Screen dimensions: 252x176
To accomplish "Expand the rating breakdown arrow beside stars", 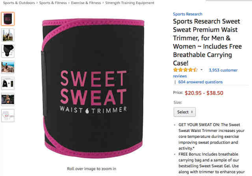I will pos(201,70).
